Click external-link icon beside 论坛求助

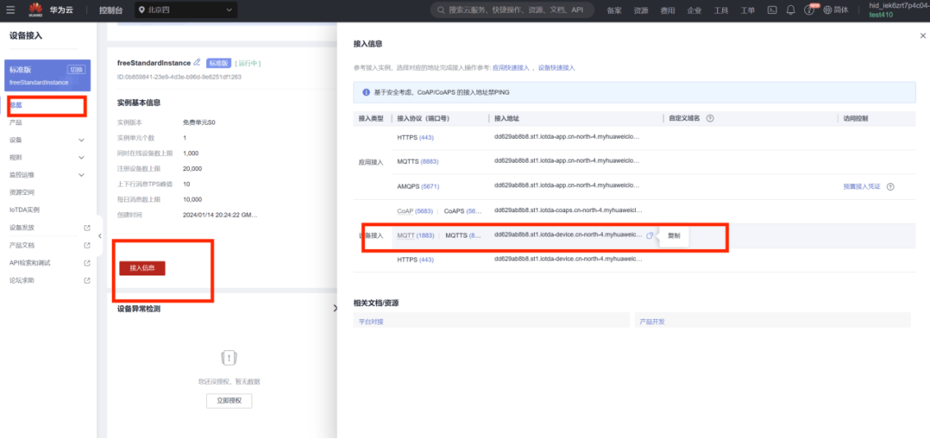coord(87,280)
